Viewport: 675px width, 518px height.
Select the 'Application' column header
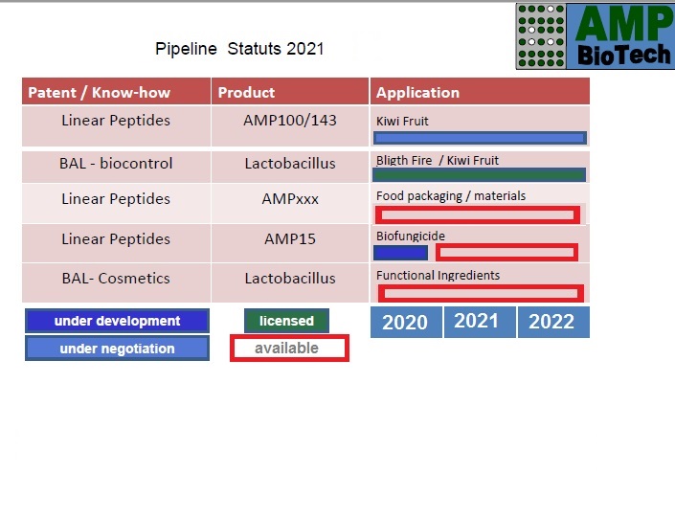(480, 92)
